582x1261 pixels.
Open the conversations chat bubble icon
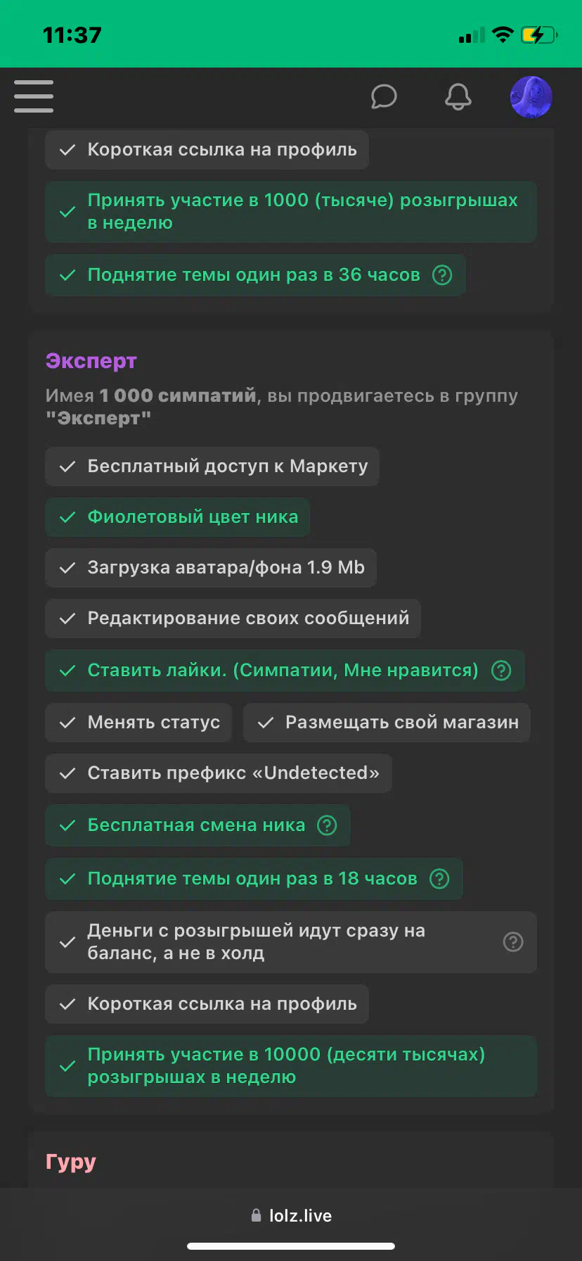pyautogui.click(x=384, y=96)
